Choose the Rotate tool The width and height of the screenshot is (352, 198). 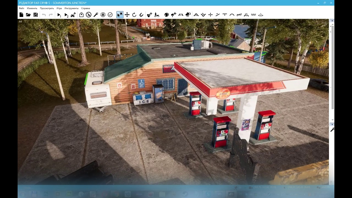coord(134,15)
